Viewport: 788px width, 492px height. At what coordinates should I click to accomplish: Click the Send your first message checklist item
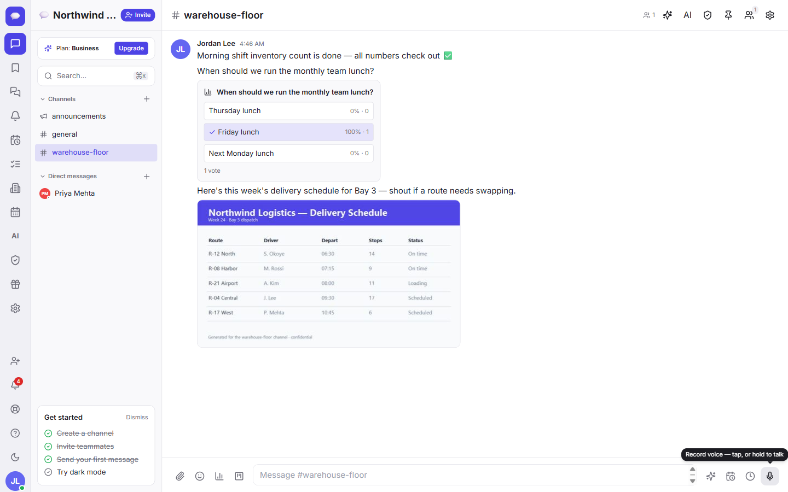click(x=91, y=459)
